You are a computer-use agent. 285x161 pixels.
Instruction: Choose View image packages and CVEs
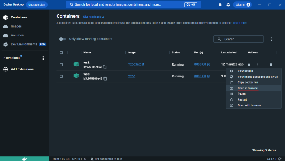point(254,77)
